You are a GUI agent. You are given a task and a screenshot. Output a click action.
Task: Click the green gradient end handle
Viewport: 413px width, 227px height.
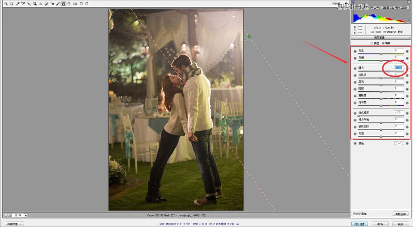249,36
